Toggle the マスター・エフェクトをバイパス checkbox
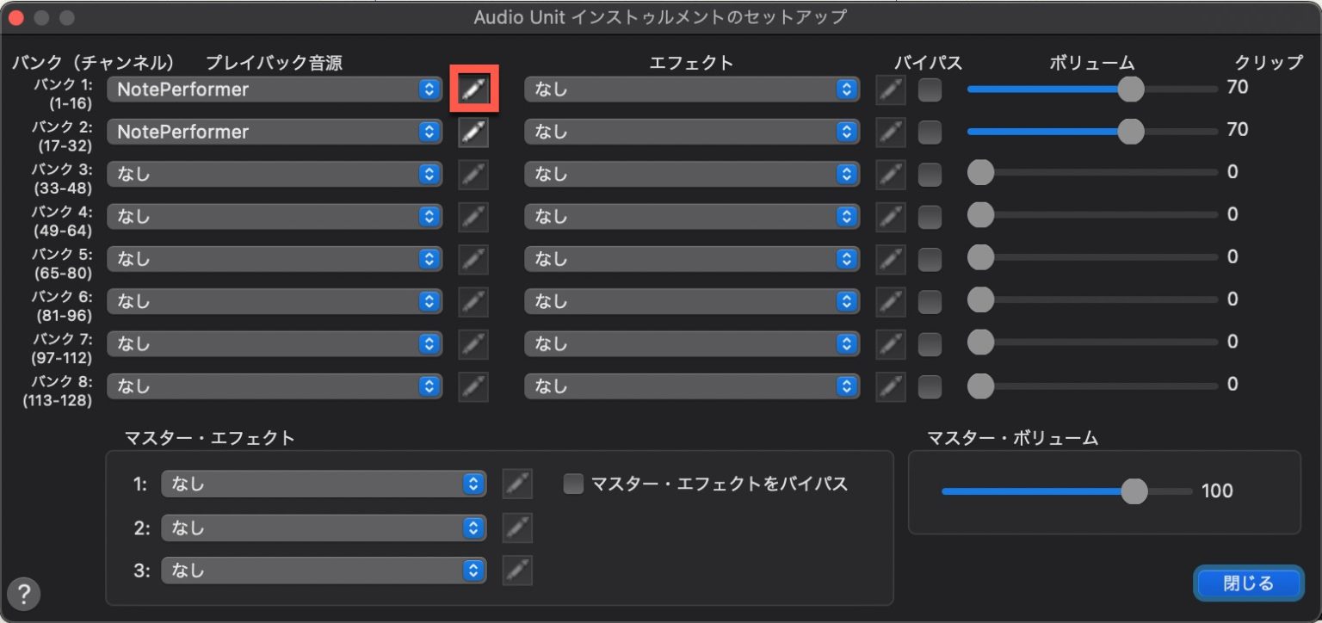The height and width of the screenshot is (623, 1322). coord(572,484)
